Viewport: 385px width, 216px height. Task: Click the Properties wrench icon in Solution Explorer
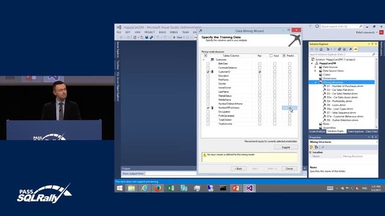350,49
